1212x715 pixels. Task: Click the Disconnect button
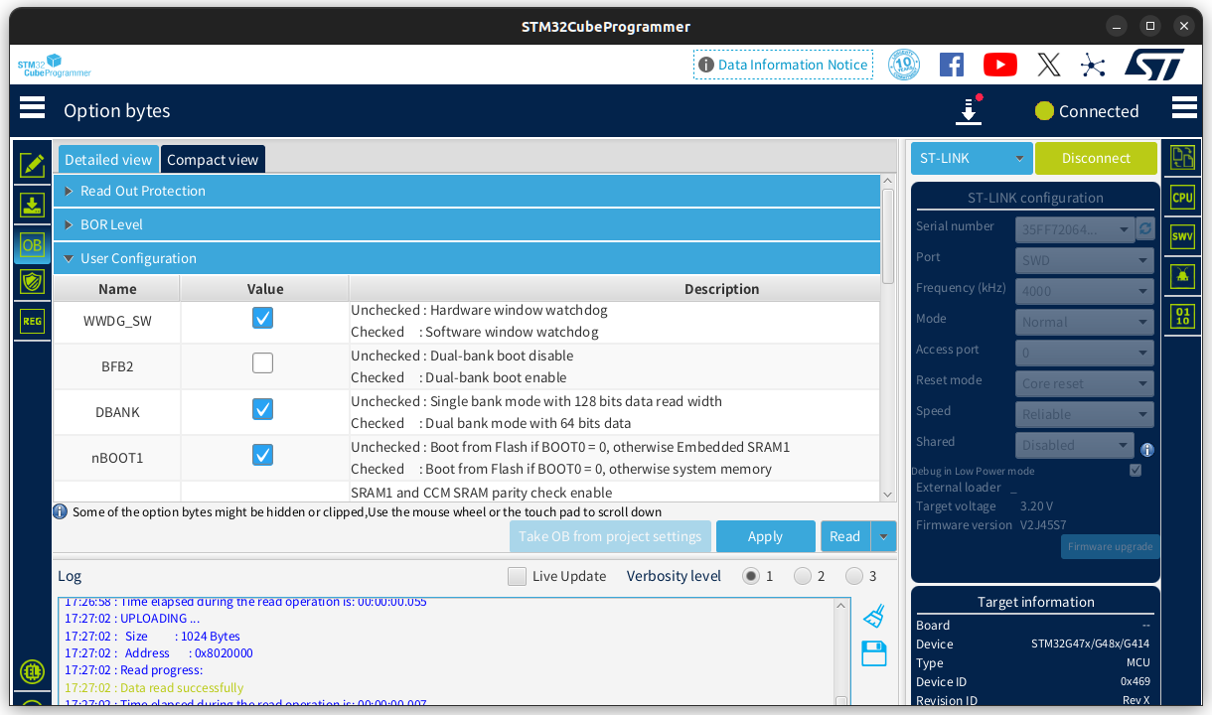[1096, 158]
